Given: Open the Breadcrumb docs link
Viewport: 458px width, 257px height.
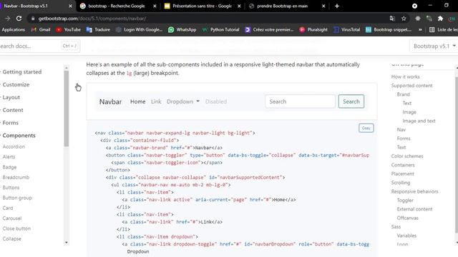Looking at the screenshot, I should tap(16, 177).
